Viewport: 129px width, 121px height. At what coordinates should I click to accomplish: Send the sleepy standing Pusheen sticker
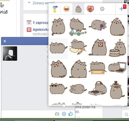pos(58,48)
